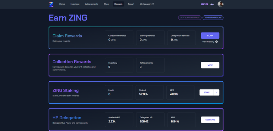273x131 pixels.
Task: Click the external link icon beside Whitepaper
Action: click(x=153, y=4)
